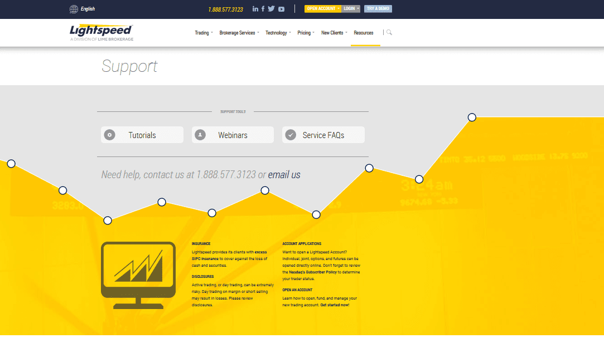Click the 'email us' link
Viewport: 604px width, 338px height.
point(284,175)
